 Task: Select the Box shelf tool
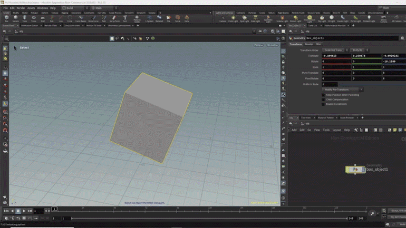[6, 18]
